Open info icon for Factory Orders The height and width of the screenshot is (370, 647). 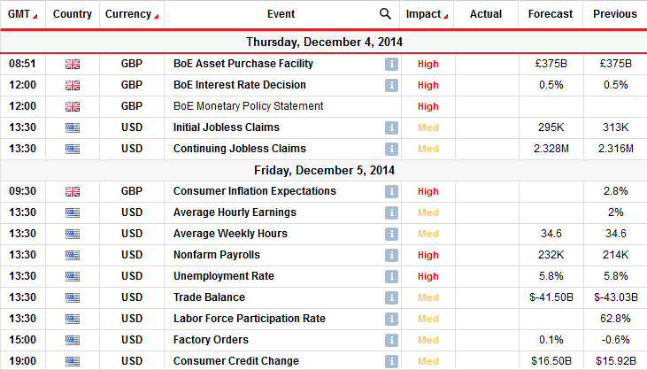click(x=391, y=340)
